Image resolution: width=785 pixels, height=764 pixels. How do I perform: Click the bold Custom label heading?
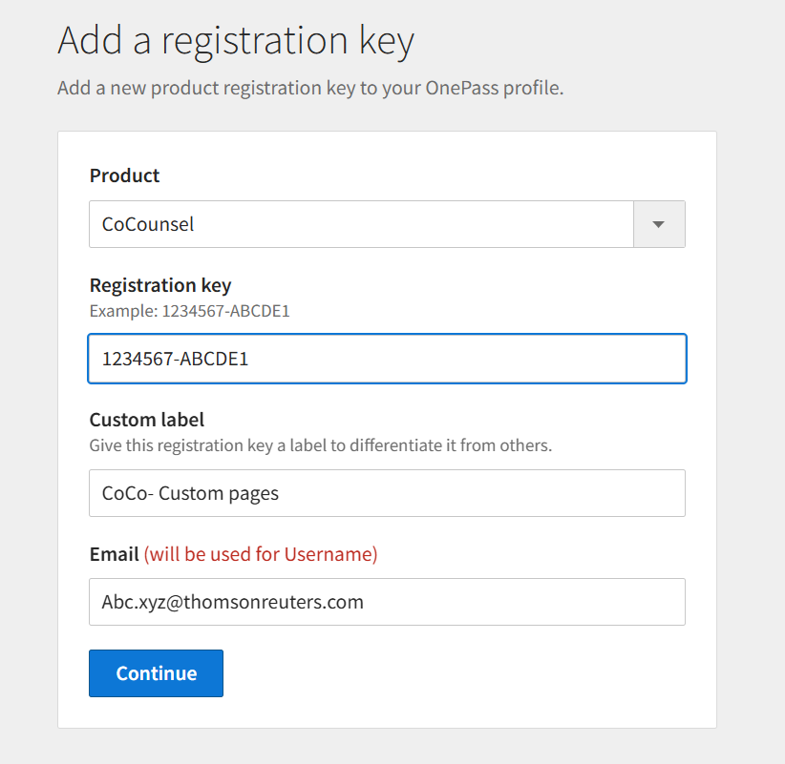pos(147,420)
